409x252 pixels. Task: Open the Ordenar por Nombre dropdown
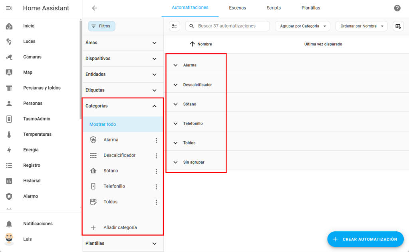[361, 26]
